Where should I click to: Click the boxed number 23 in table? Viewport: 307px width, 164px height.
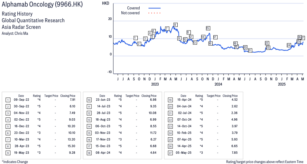pyautogui.click(x=170, y=127)
